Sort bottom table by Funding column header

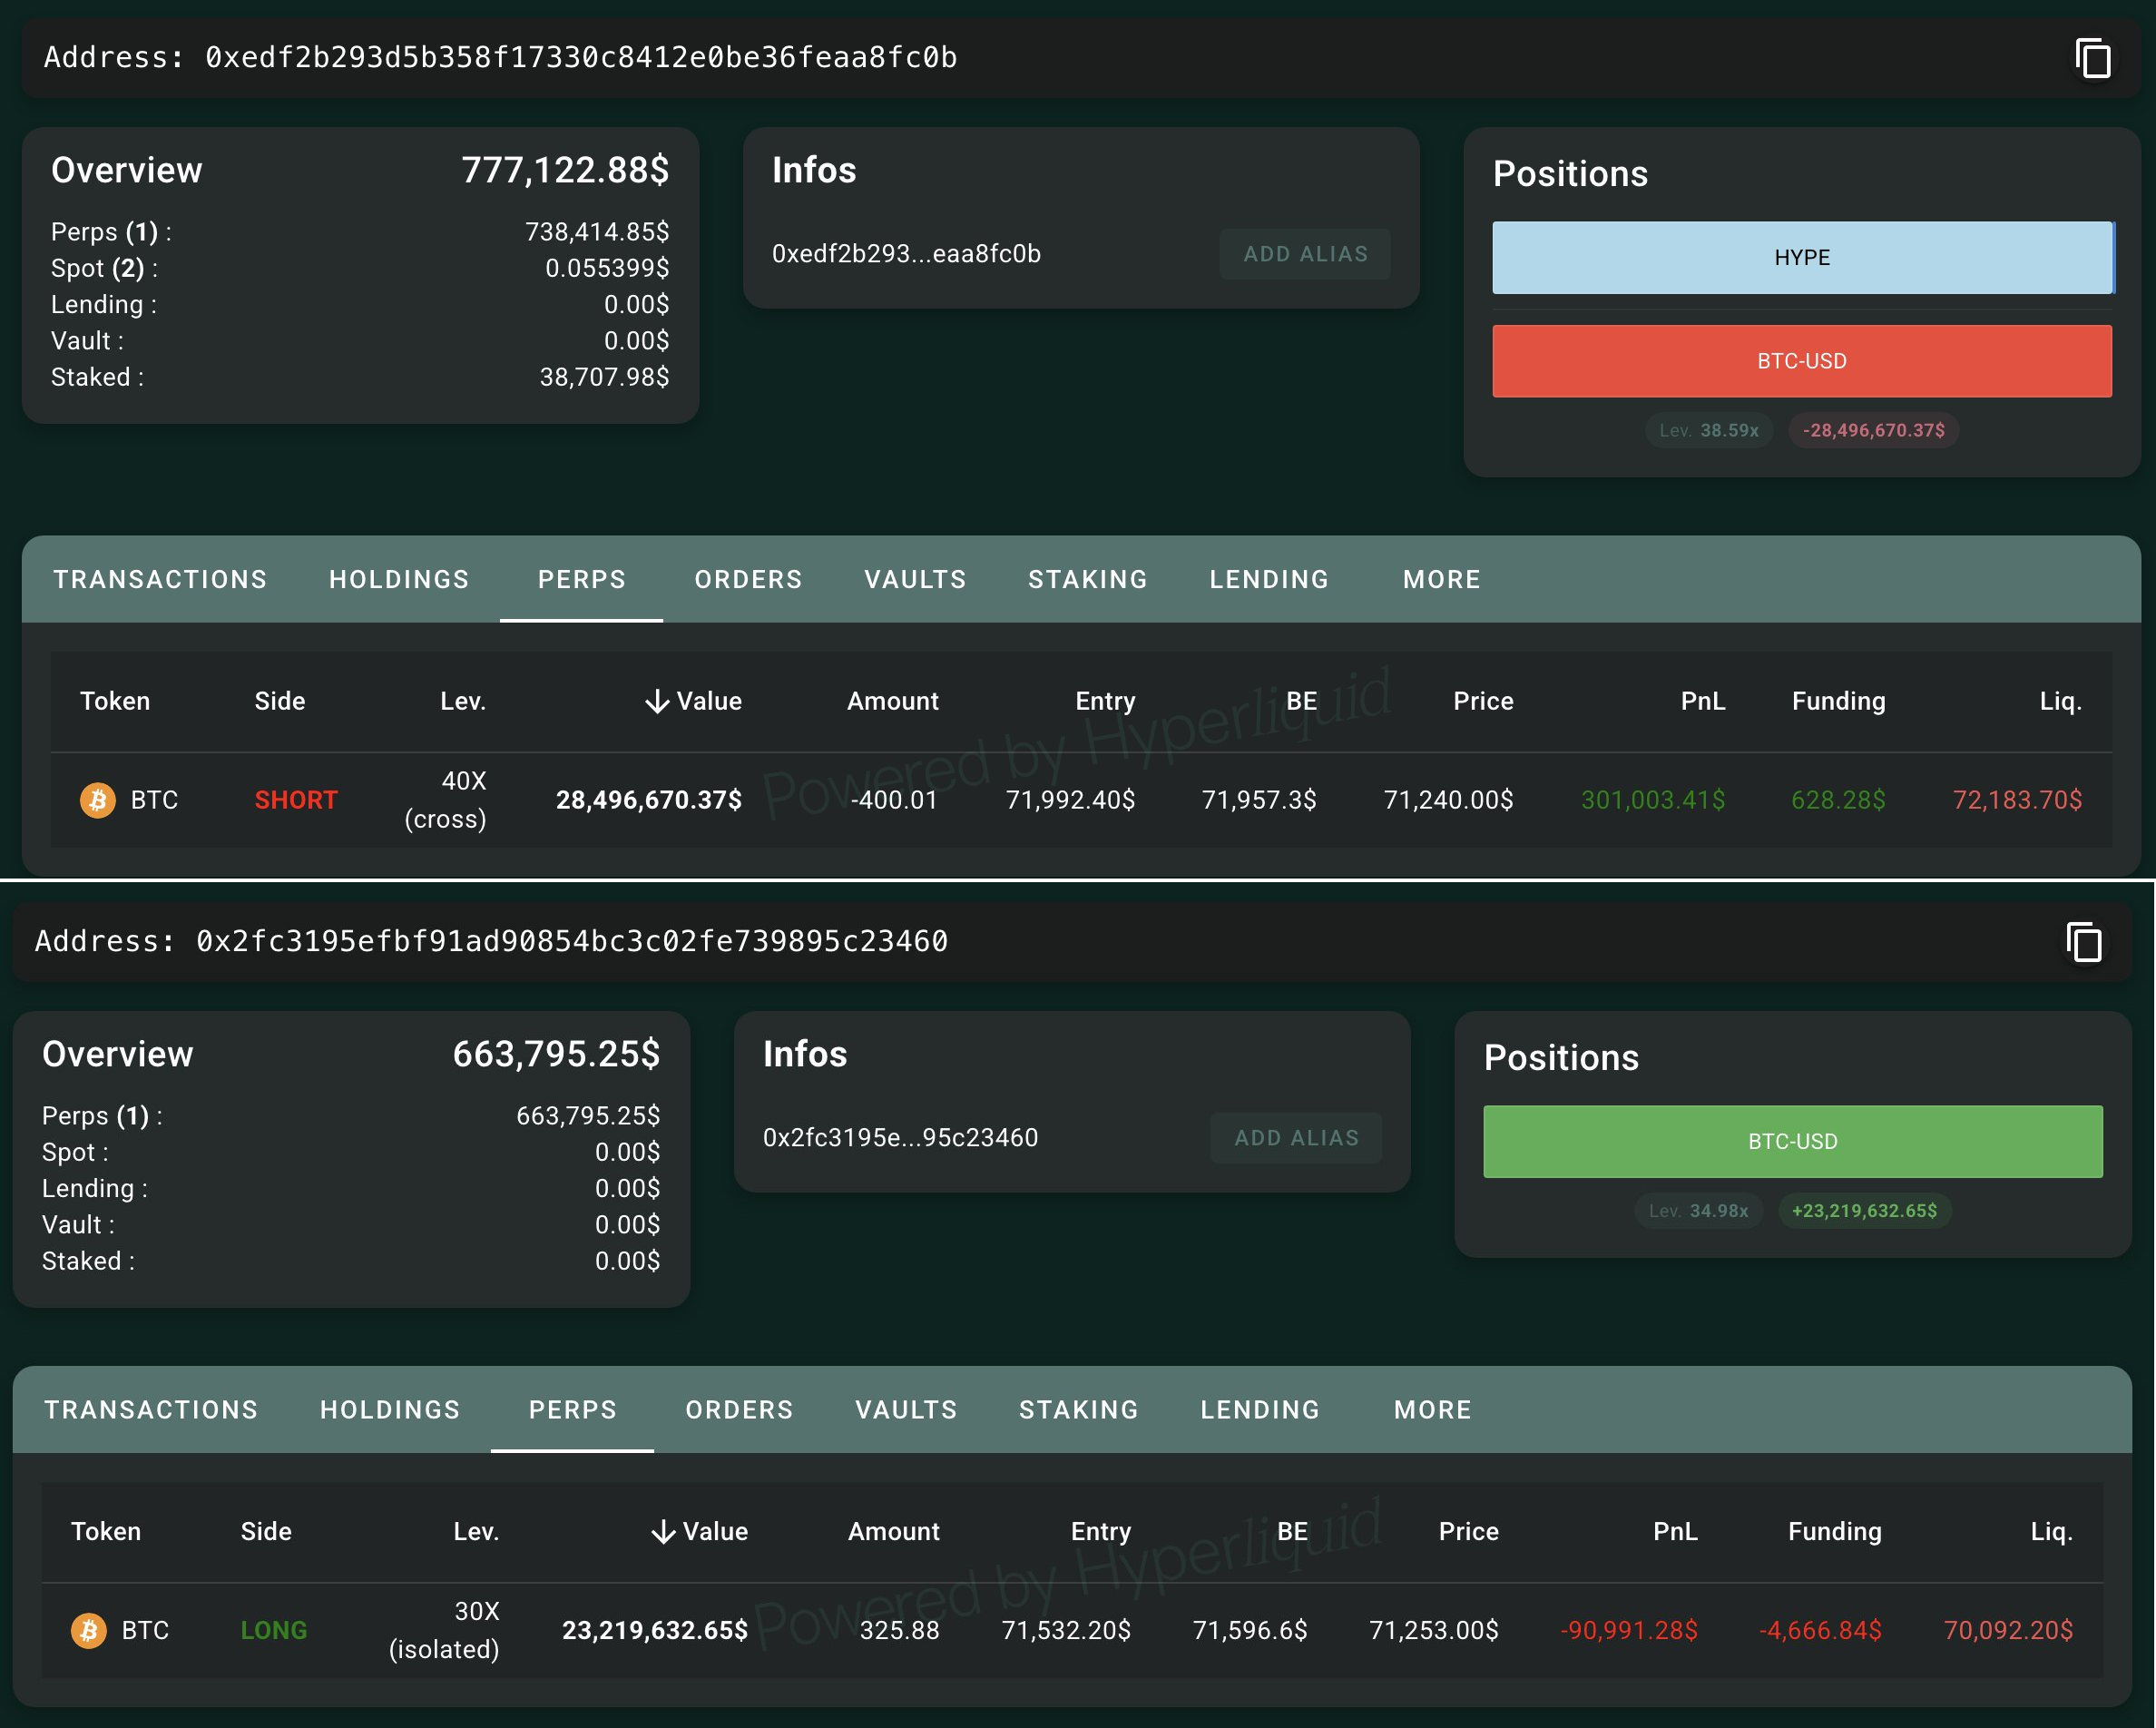[1834, 1531]
